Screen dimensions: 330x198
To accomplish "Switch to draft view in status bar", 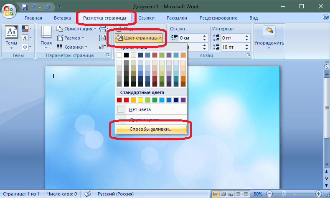I will click(245, 194).
